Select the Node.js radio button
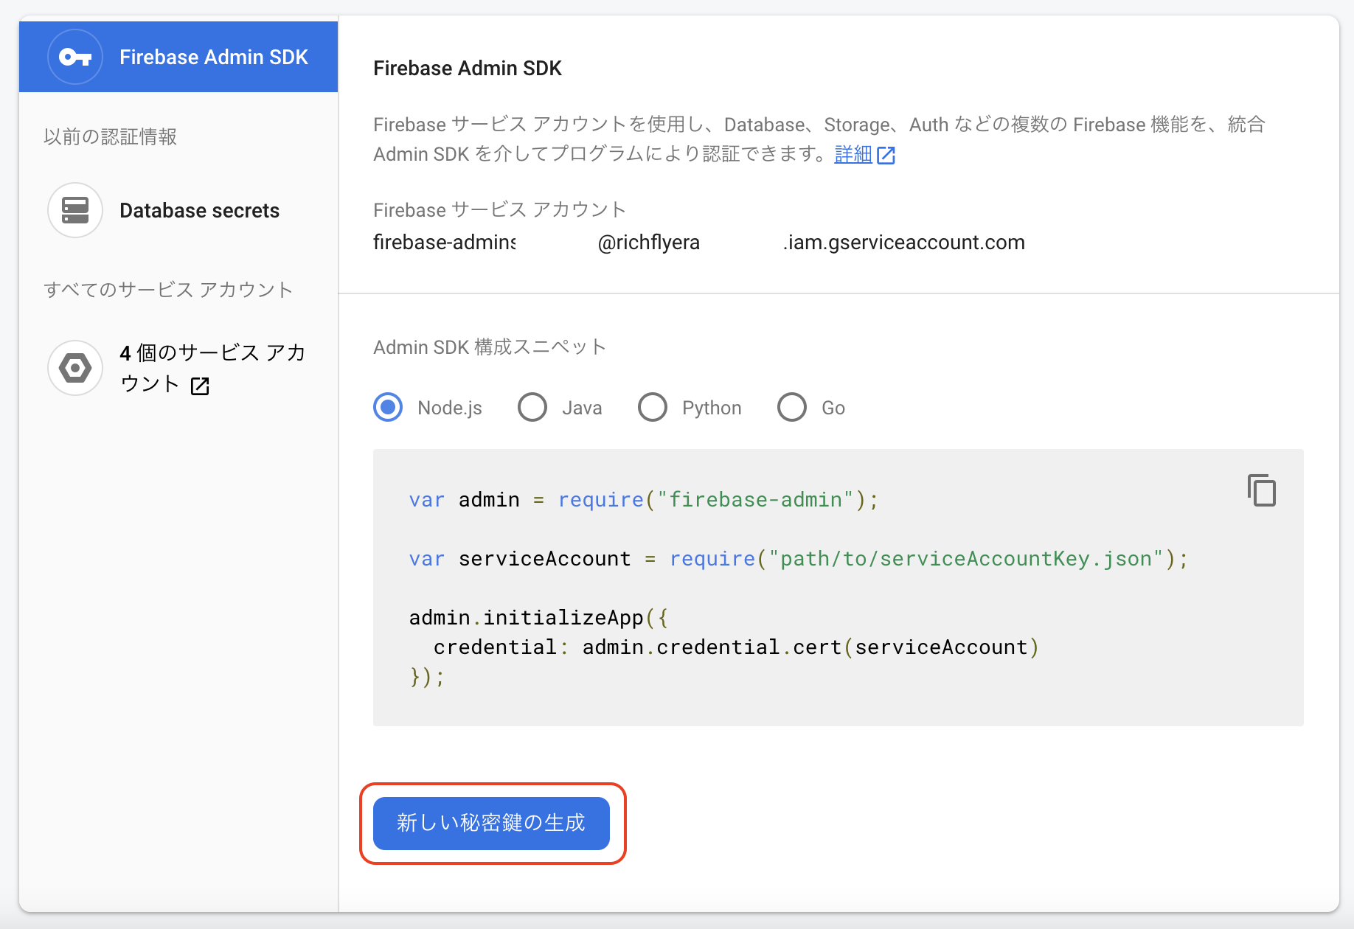This screenshot has height=929, width=1354. (388, 407)
